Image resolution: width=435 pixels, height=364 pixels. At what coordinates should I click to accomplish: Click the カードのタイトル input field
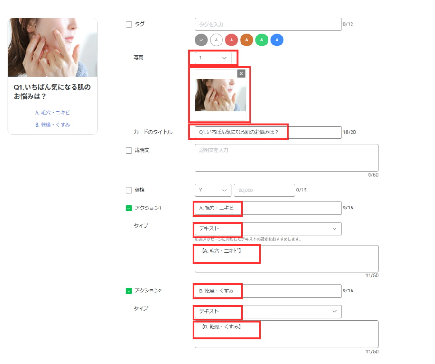(x=268, y=132)
